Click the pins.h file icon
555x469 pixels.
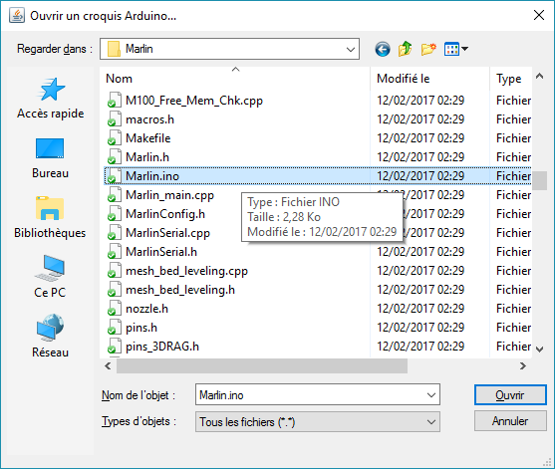click(114, 328)
